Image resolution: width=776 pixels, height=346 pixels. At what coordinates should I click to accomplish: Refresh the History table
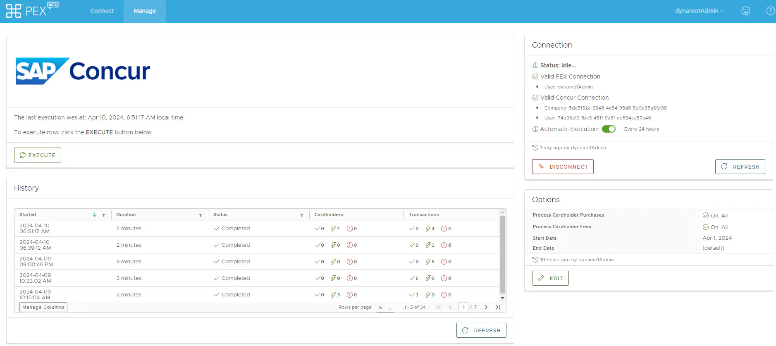tap(481, 330)
